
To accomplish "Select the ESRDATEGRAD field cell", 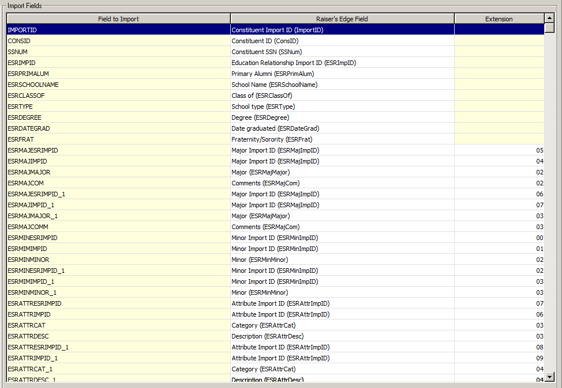I will [x=118, y=128].
